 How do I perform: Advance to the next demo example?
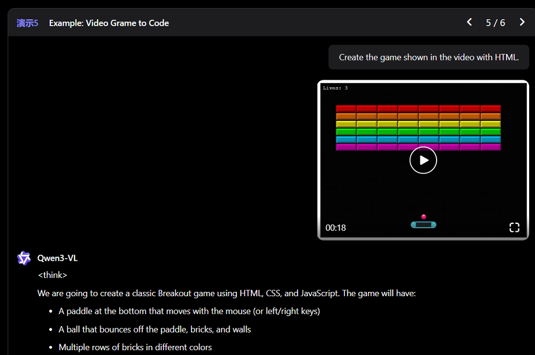[x=522, y=22]
